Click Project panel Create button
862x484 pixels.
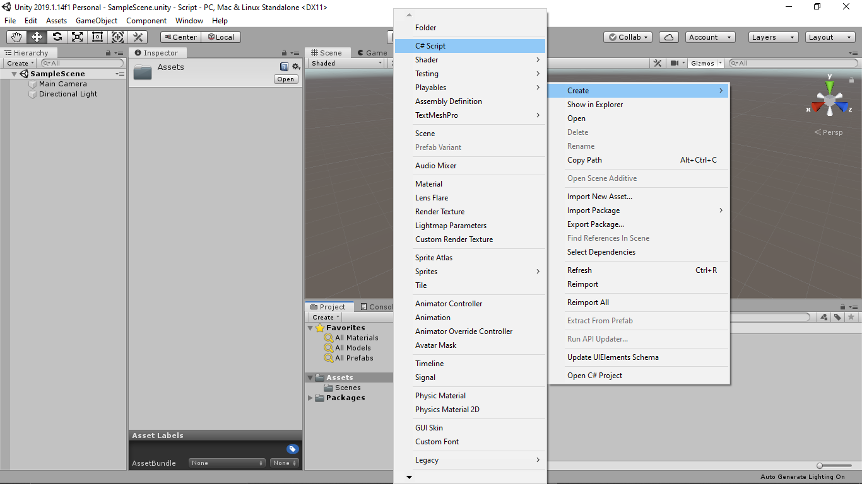point(326,317)
